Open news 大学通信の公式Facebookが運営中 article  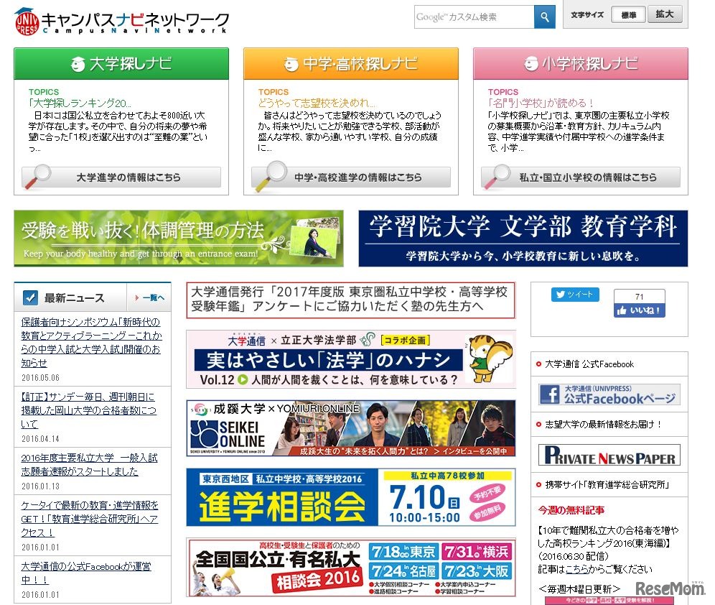coord(85,573)
